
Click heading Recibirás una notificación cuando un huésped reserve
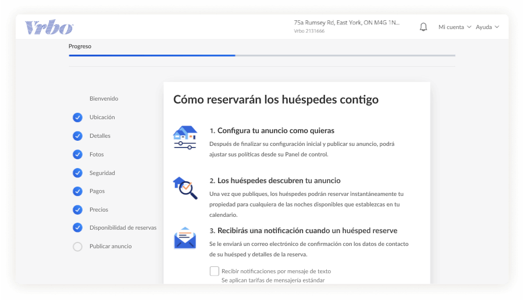[304, 231]
